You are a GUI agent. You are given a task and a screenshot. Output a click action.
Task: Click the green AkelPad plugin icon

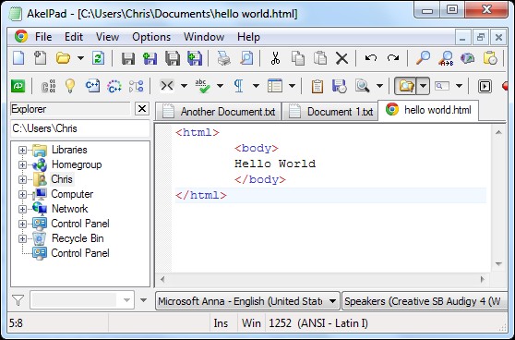[18, 86]
